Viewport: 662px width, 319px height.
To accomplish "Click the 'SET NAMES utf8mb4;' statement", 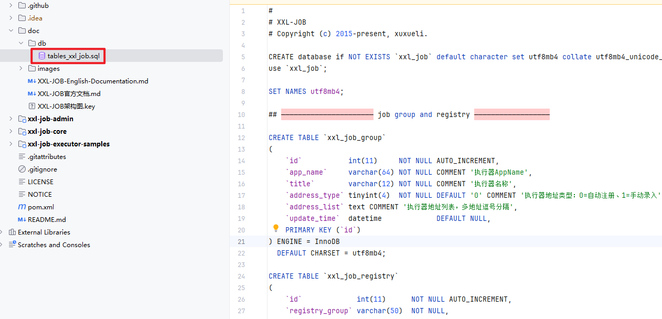I will pyautogui.click(x=306, y=91).
